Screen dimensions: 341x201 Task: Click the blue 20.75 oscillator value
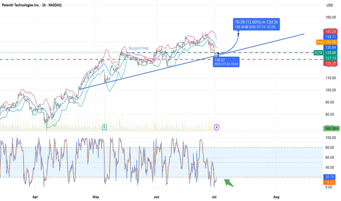point(330,177)
